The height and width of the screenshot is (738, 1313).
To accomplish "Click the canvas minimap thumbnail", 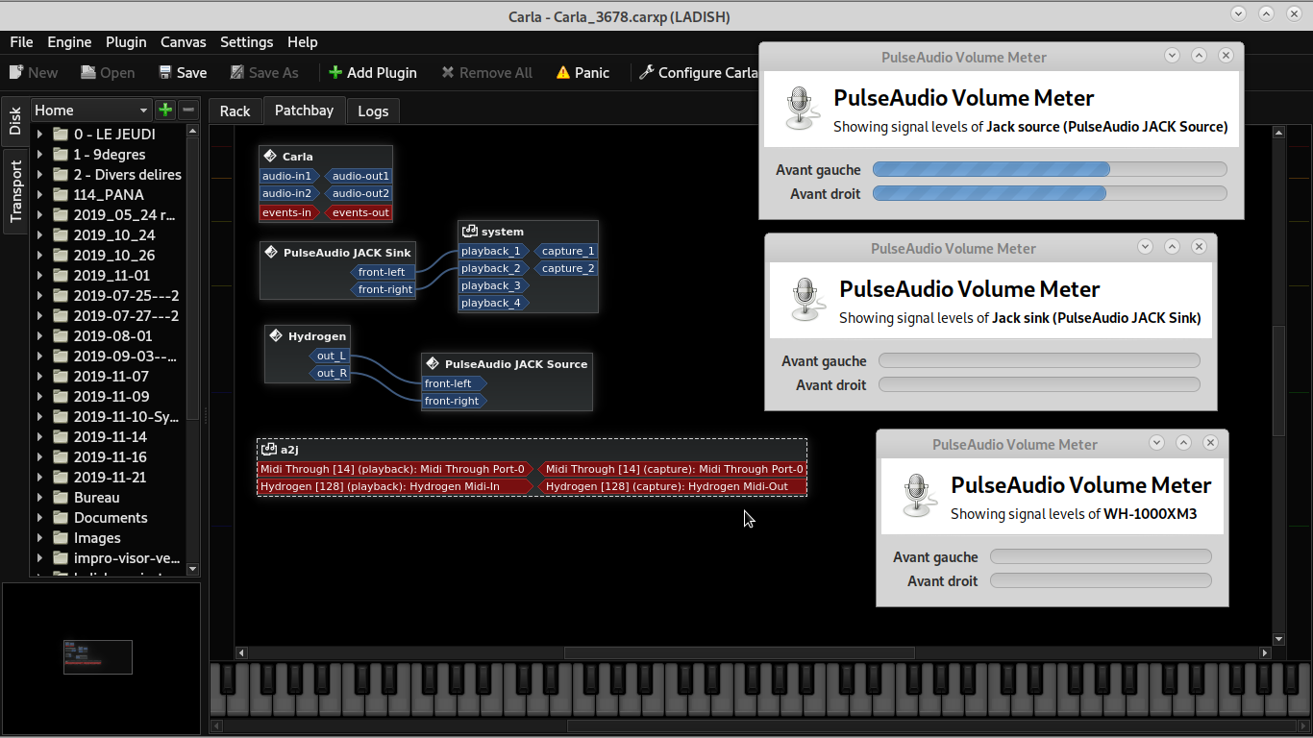I will tap(98, 656).
